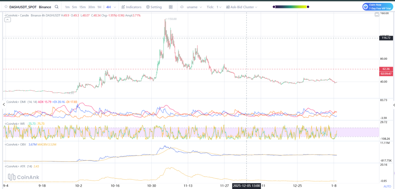
Task: Click the AUTO scale button
Action: (x=387, y=186)
